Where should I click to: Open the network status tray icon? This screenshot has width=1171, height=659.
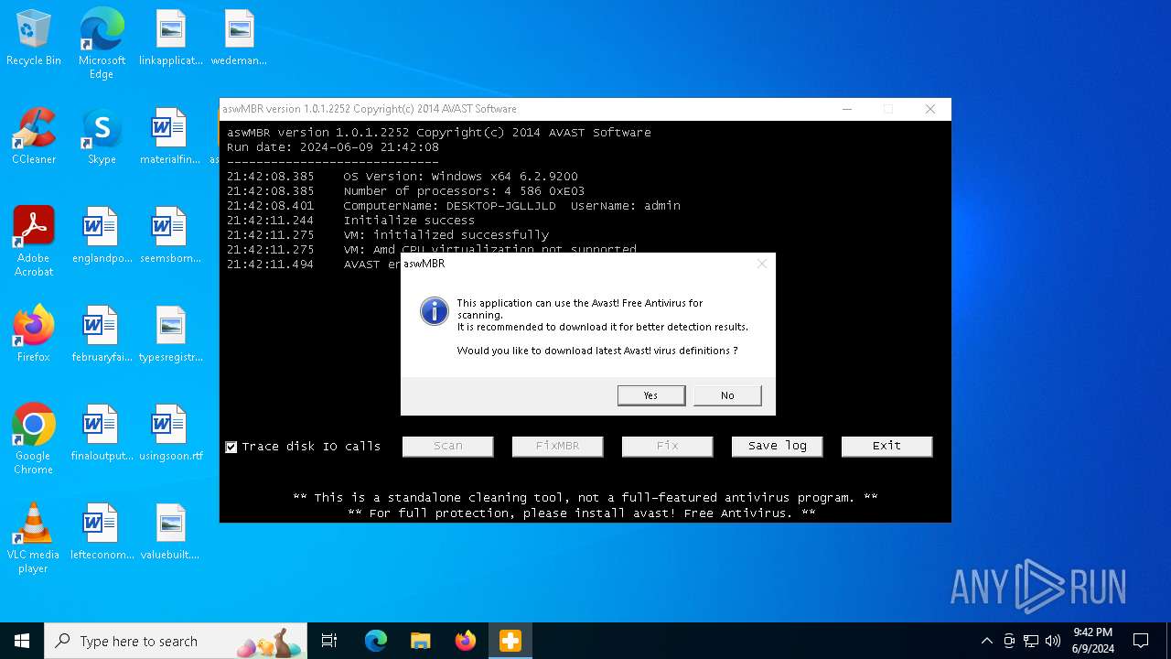[x=1031, y=641]
